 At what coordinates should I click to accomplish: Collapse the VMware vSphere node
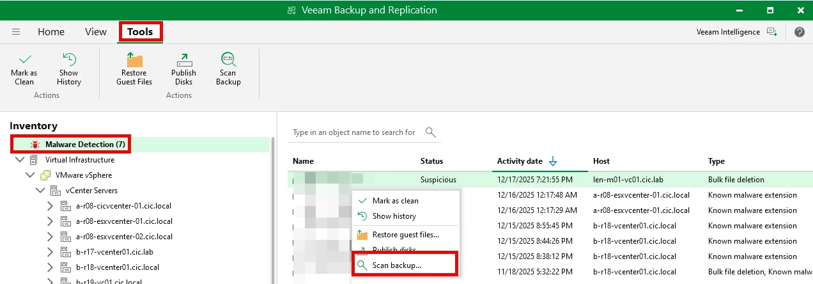29,175
